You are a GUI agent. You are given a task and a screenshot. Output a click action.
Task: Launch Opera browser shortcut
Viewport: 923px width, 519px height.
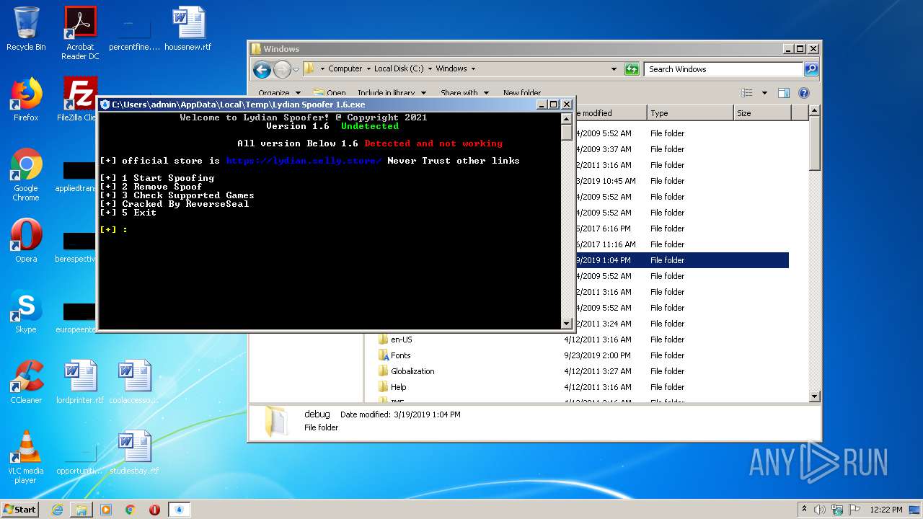point(26,241)
